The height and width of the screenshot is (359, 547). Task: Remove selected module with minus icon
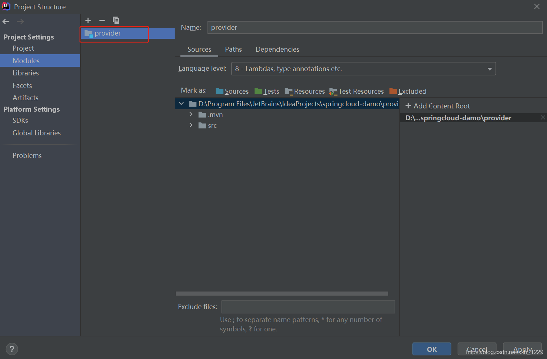[x=102, y=20]
